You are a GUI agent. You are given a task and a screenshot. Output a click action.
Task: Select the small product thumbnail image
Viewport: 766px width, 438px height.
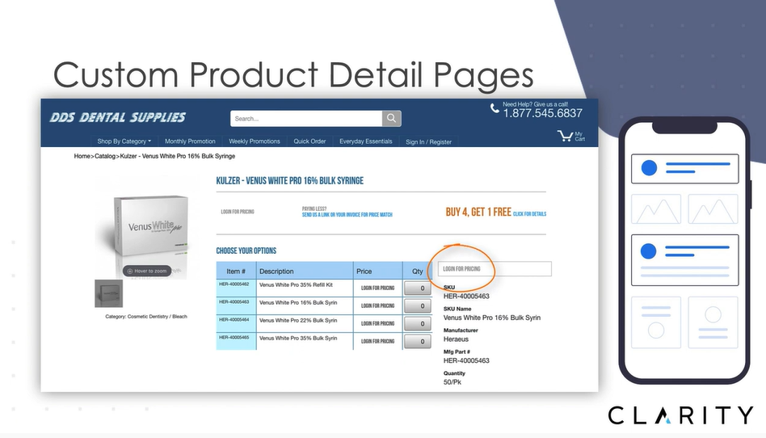coord(108,293)
